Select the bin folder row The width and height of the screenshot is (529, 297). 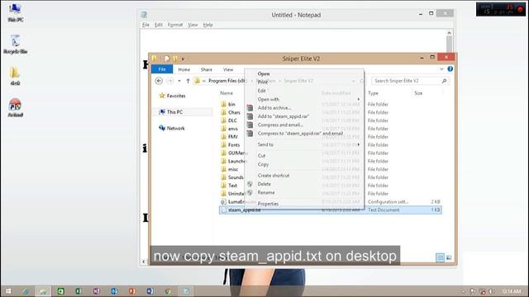click(331, 105)
